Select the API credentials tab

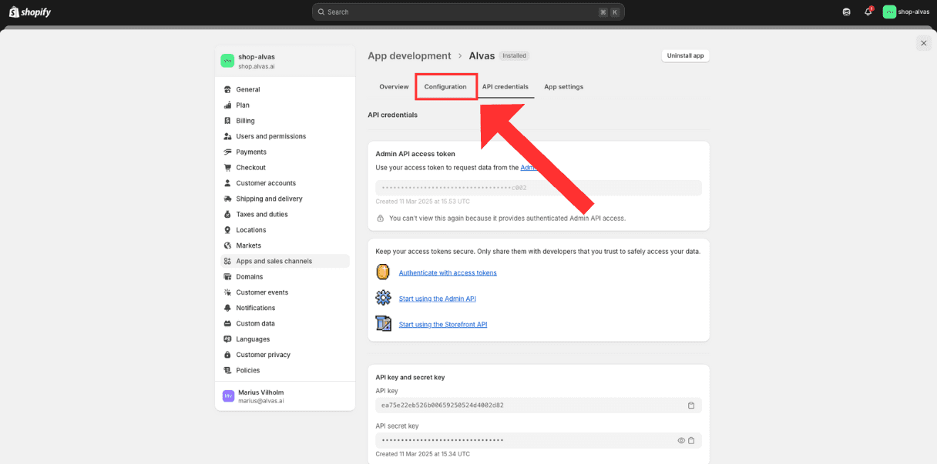[505, 87]
